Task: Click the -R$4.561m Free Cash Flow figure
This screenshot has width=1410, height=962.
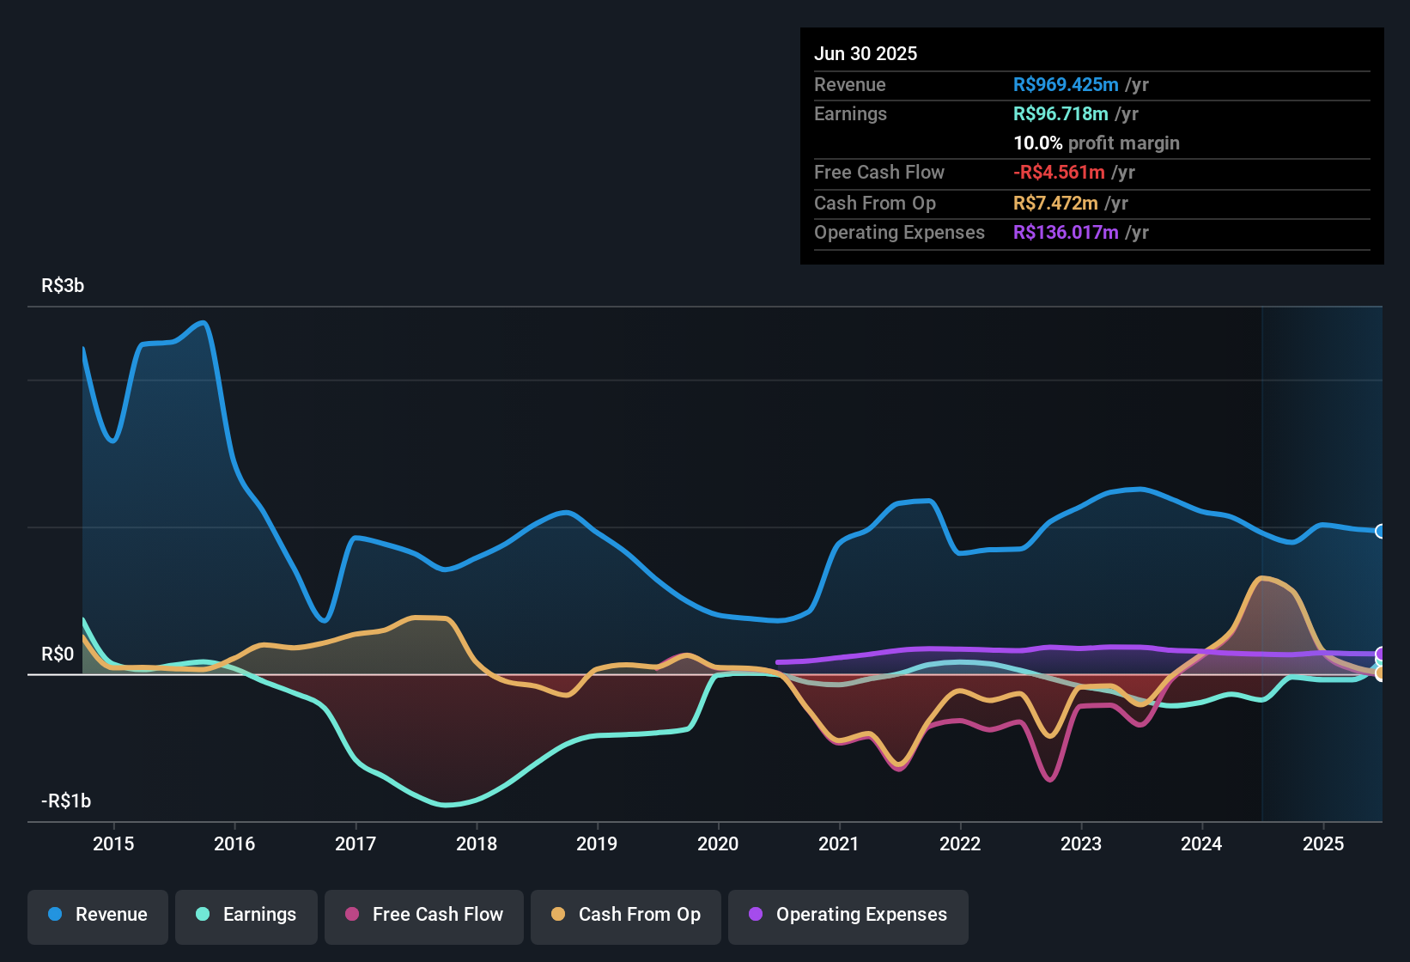Action: coord(1059,172)
